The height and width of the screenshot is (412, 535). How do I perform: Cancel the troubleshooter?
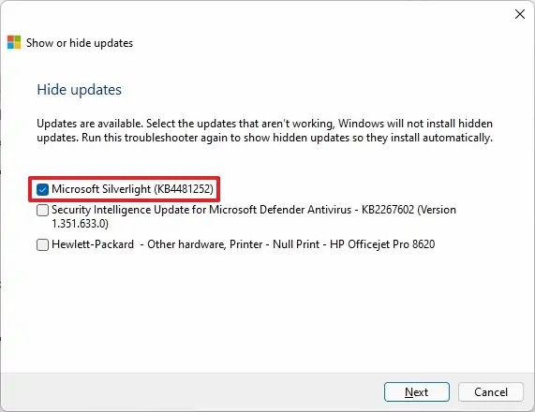[491, 392]
